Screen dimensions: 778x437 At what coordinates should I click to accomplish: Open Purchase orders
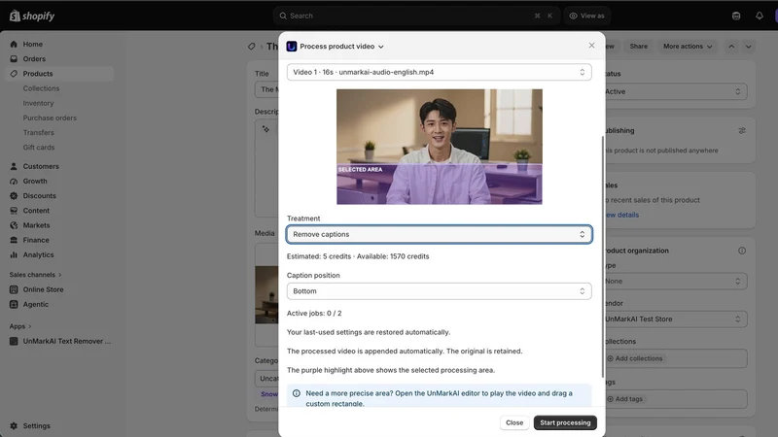point(50,118)
